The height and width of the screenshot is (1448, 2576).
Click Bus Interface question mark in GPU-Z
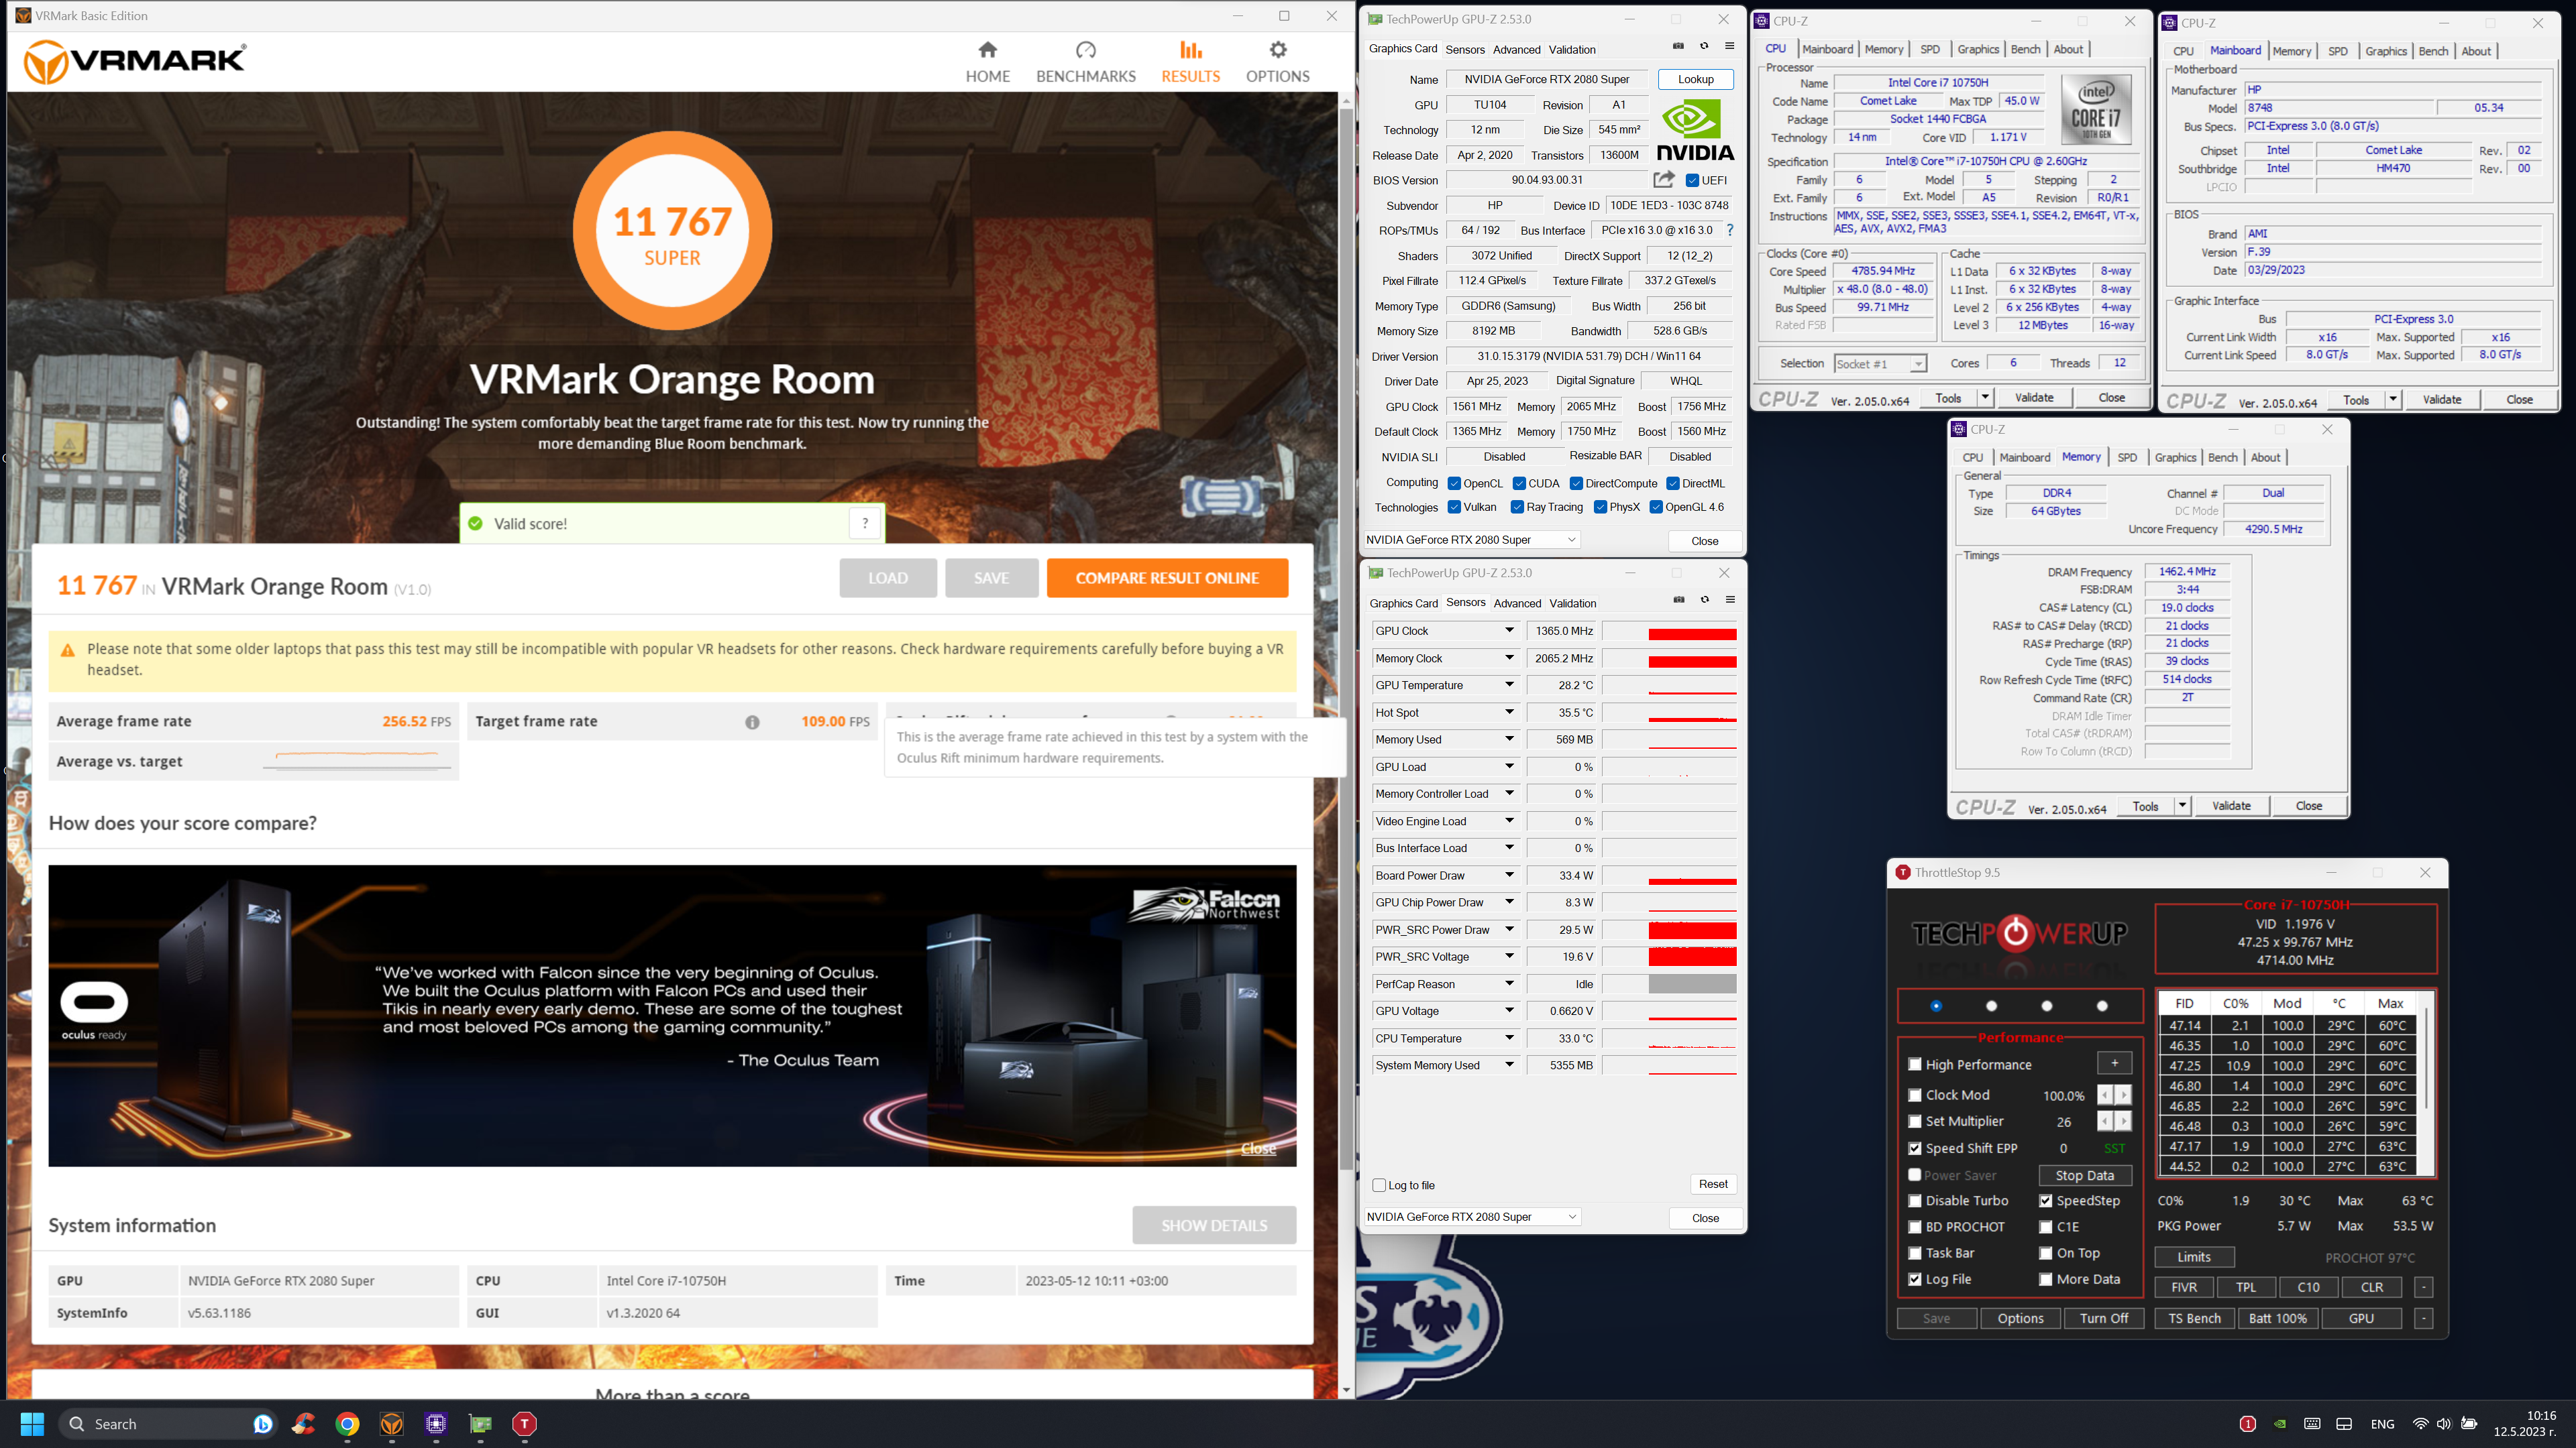click(1730, 230)
